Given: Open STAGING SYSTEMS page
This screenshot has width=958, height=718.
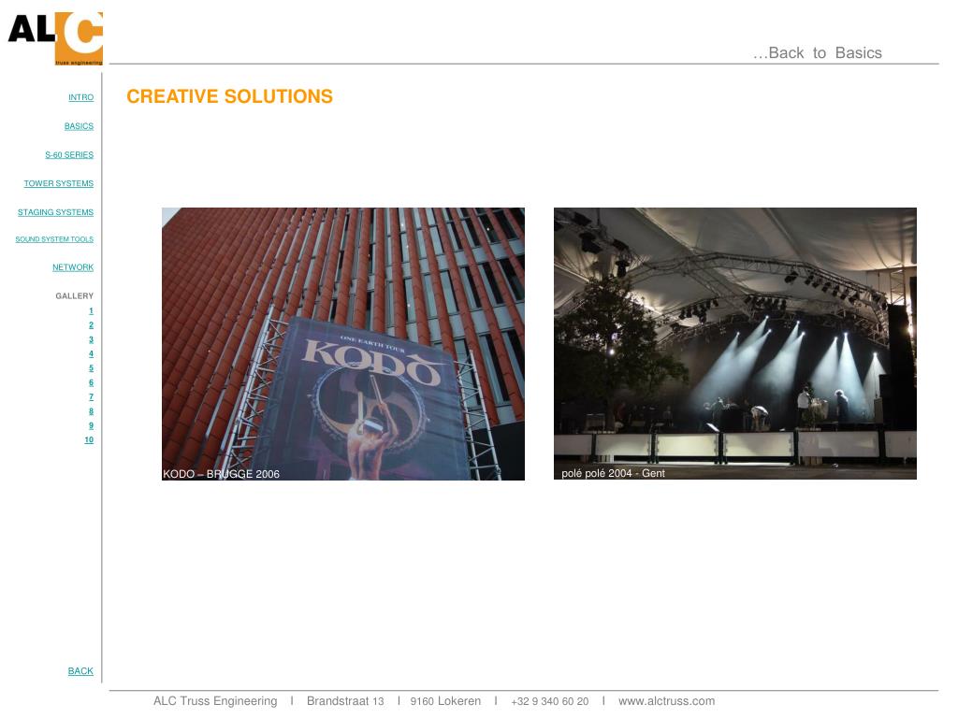Looking at the screenshot, I should click(x=55, y=212).
